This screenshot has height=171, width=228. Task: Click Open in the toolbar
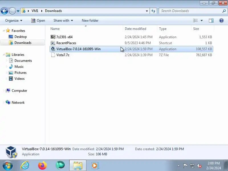pos(38,21)
